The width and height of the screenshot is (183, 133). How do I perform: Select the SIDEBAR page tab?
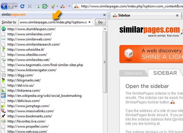(165, 73)
